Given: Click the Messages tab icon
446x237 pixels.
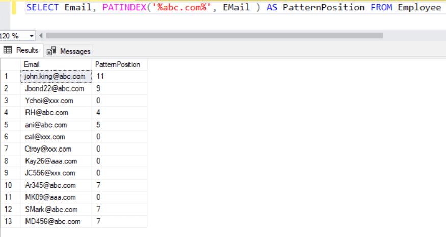Looking at the screenshot, I should coord(51,51).
